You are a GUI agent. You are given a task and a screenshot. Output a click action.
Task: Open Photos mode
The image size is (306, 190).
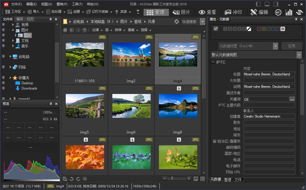click(181, 12)
